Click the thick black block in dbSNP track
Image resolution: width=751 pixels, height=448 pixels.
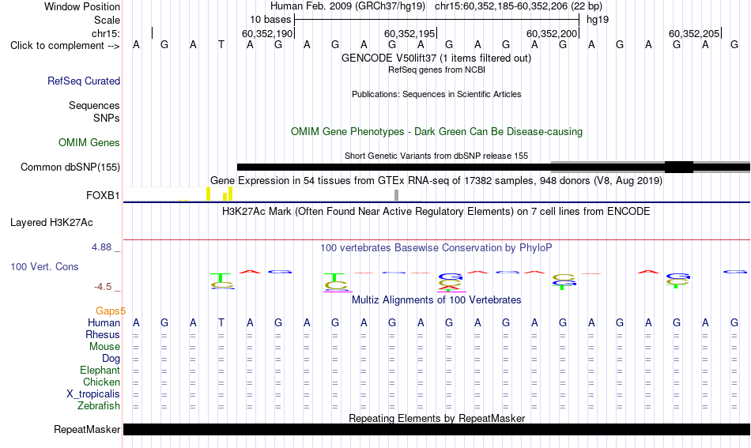[x=679, y=167]
